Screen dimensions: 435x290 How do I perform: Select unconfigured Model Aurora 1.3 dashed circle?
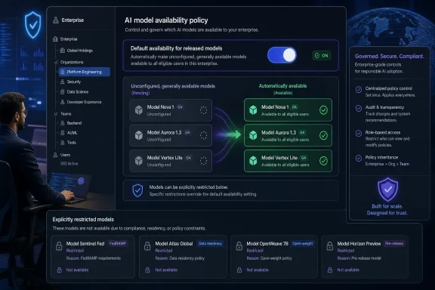click(x=203, y=135)
